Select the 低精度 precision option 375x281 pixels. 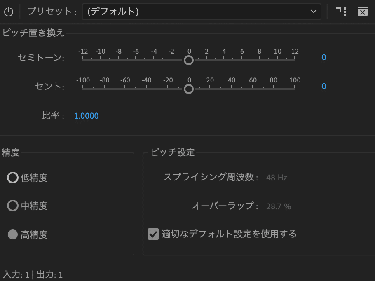[x=13, y=178]
